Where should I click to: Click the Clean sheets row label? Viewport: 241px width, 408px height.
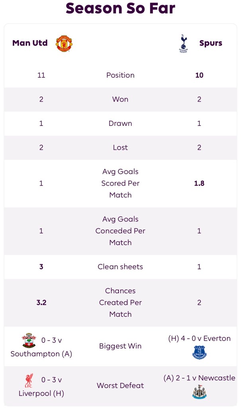(x=120, y=267)
